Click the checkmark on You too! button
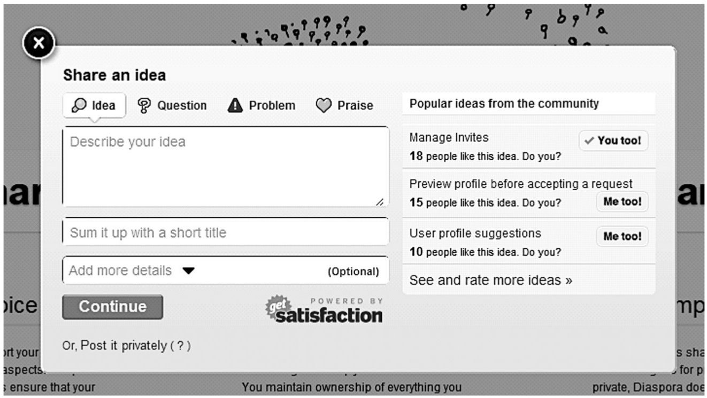 [x=589, y=141]
